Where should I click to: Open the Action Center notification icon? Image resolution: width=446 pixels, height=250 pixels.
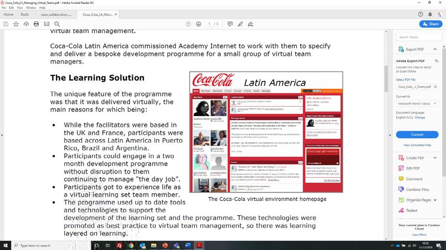click(439, 245)
